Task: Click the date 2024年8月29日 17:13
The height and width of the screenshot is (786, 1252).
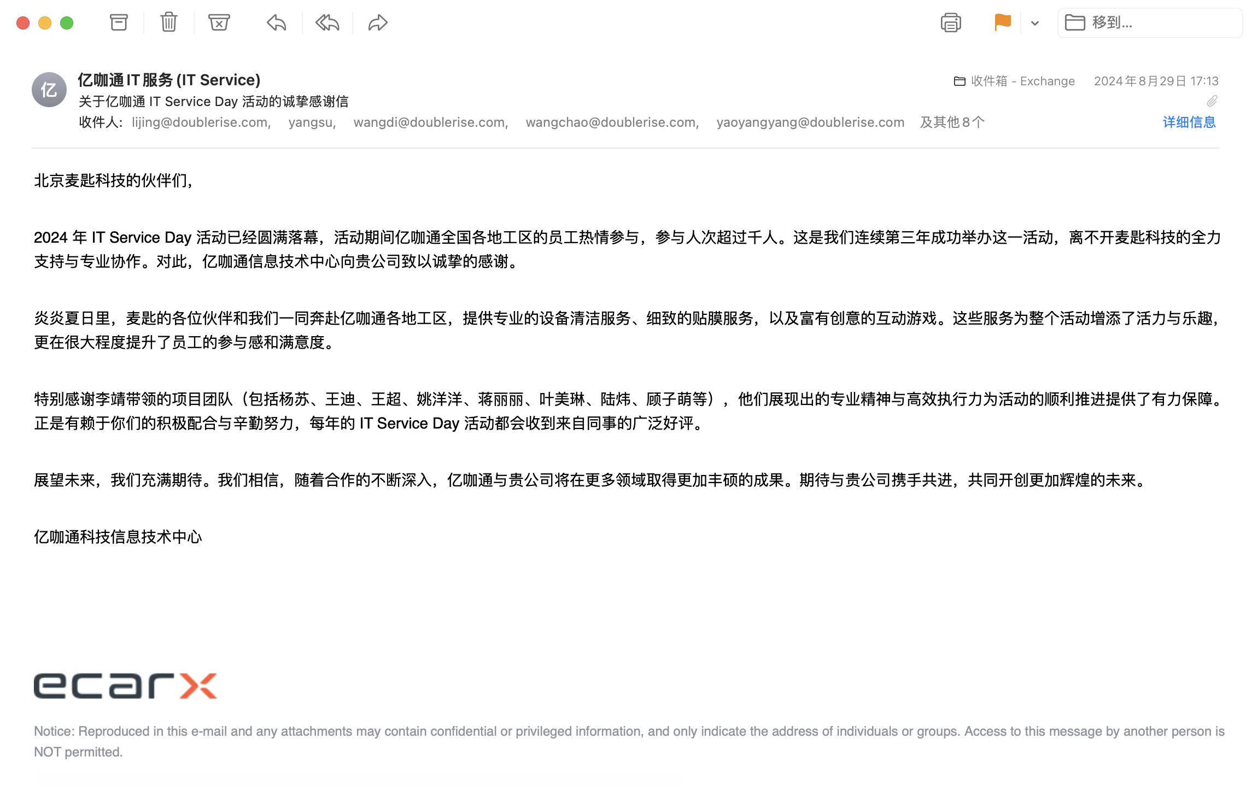Action: pos(1156,81)
